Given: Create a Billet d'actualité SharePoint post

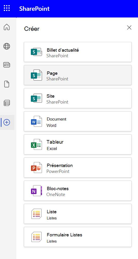Looking at the screenshot, I should 78,52.
